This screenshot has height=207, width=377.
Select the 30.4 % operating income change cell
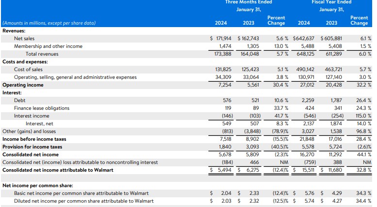278,85
